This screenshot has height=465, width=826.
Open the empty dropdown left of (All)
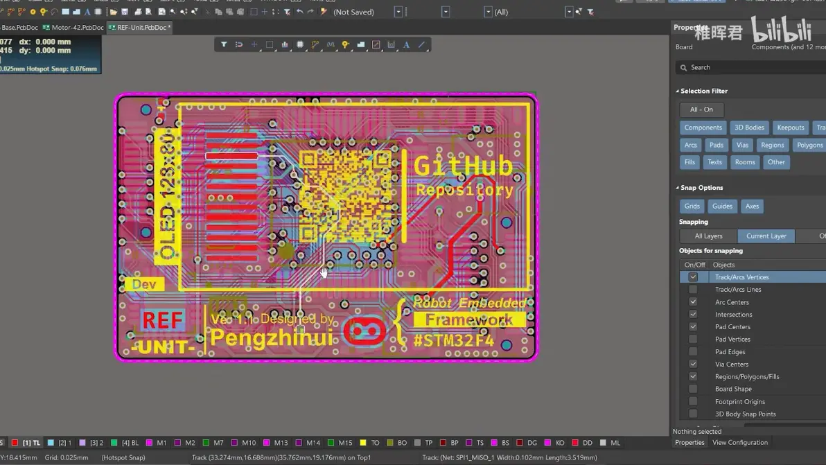tap(488, 12)
